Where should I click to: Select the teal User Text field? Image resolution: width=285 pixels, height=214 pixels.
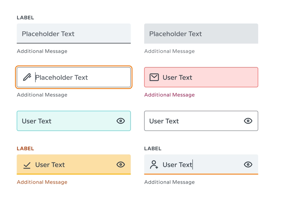[74, 121]
